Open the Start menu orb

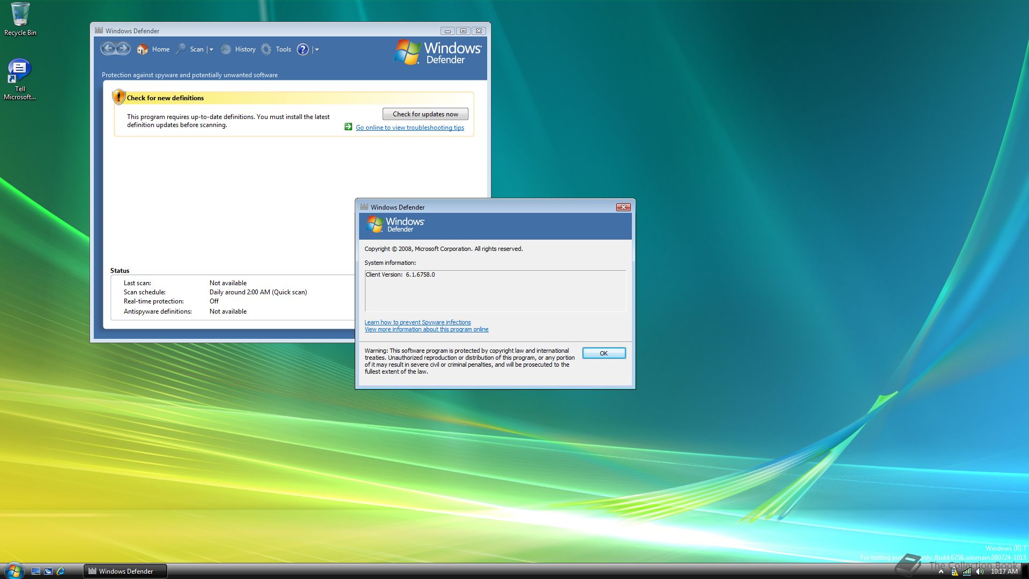(14, 571)
